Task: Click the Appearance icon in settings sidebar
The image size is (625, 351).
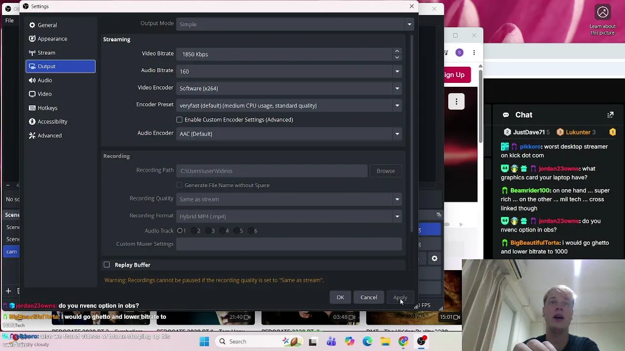Action: click(32, 39)
